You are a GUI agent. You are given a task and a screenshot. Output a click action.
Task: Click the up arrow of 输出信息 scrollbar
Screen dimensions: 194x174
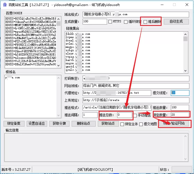(x=185, y=136)
